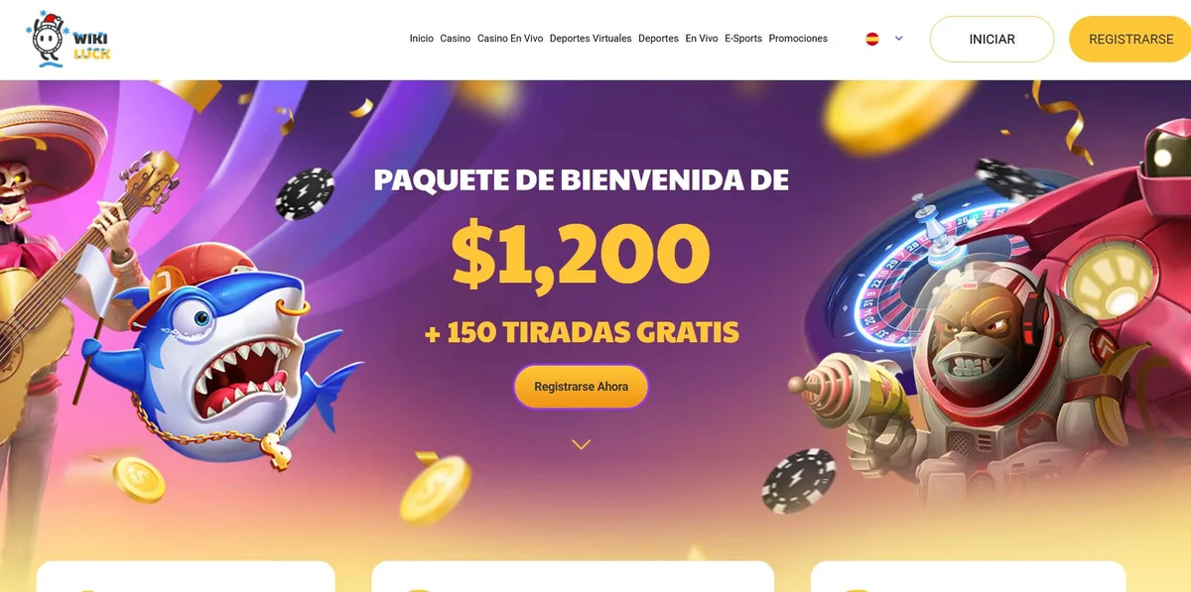This screenshot has height=592, width=1191.
Task: Open the En Vivo section
Action: coord(702,39)
